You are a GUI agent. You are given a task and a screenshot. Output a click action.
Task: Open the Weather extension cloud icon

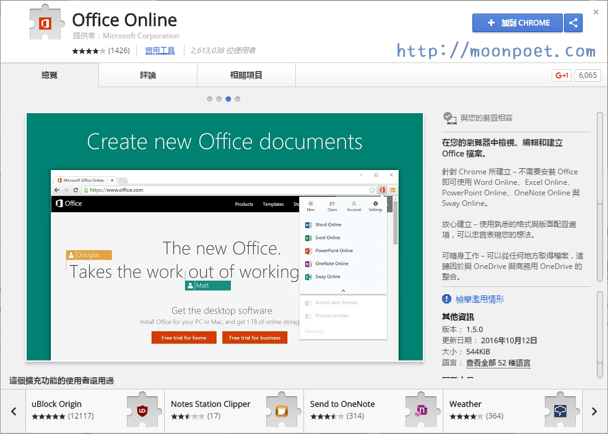pos(560,410)
